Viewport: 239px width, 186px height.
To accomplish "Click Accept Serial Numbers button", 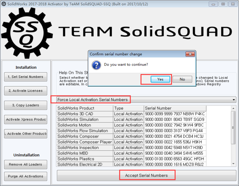I will 147,175.
